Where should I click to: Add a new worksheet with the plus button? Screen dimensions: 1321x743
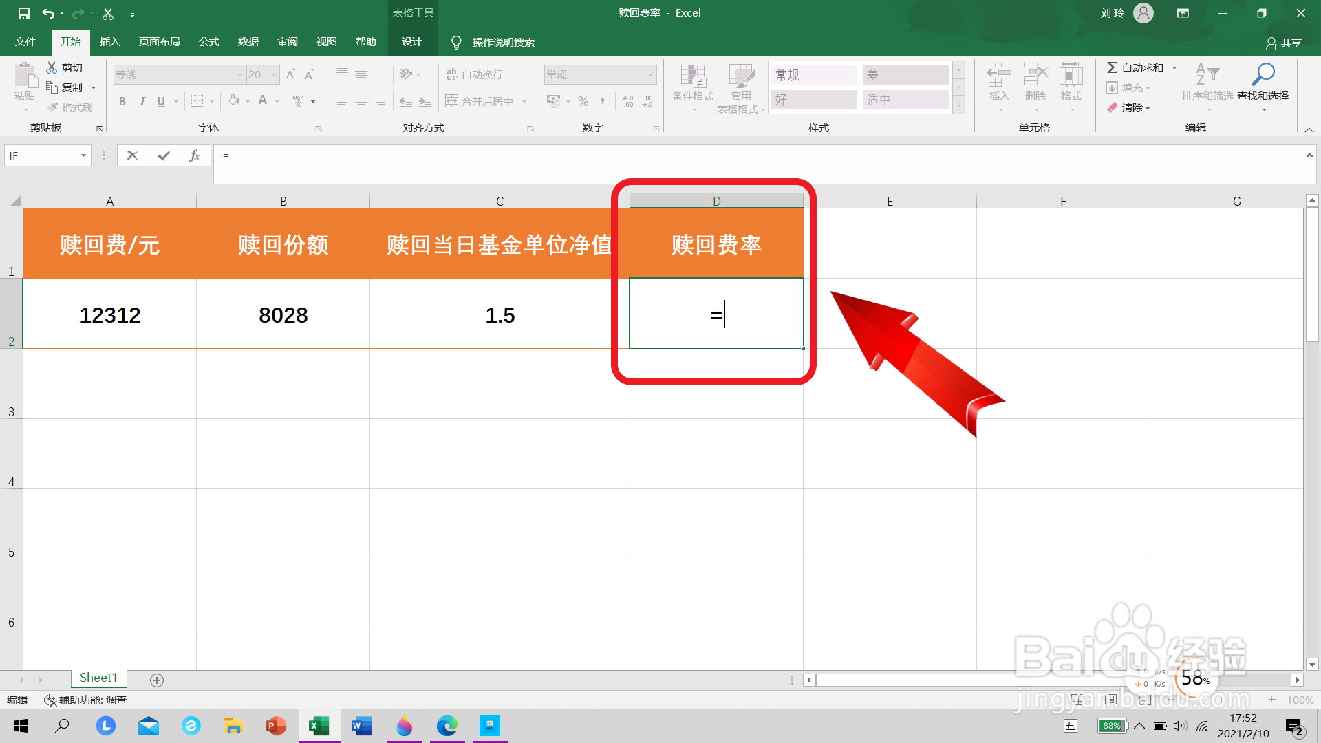(156, 680)
